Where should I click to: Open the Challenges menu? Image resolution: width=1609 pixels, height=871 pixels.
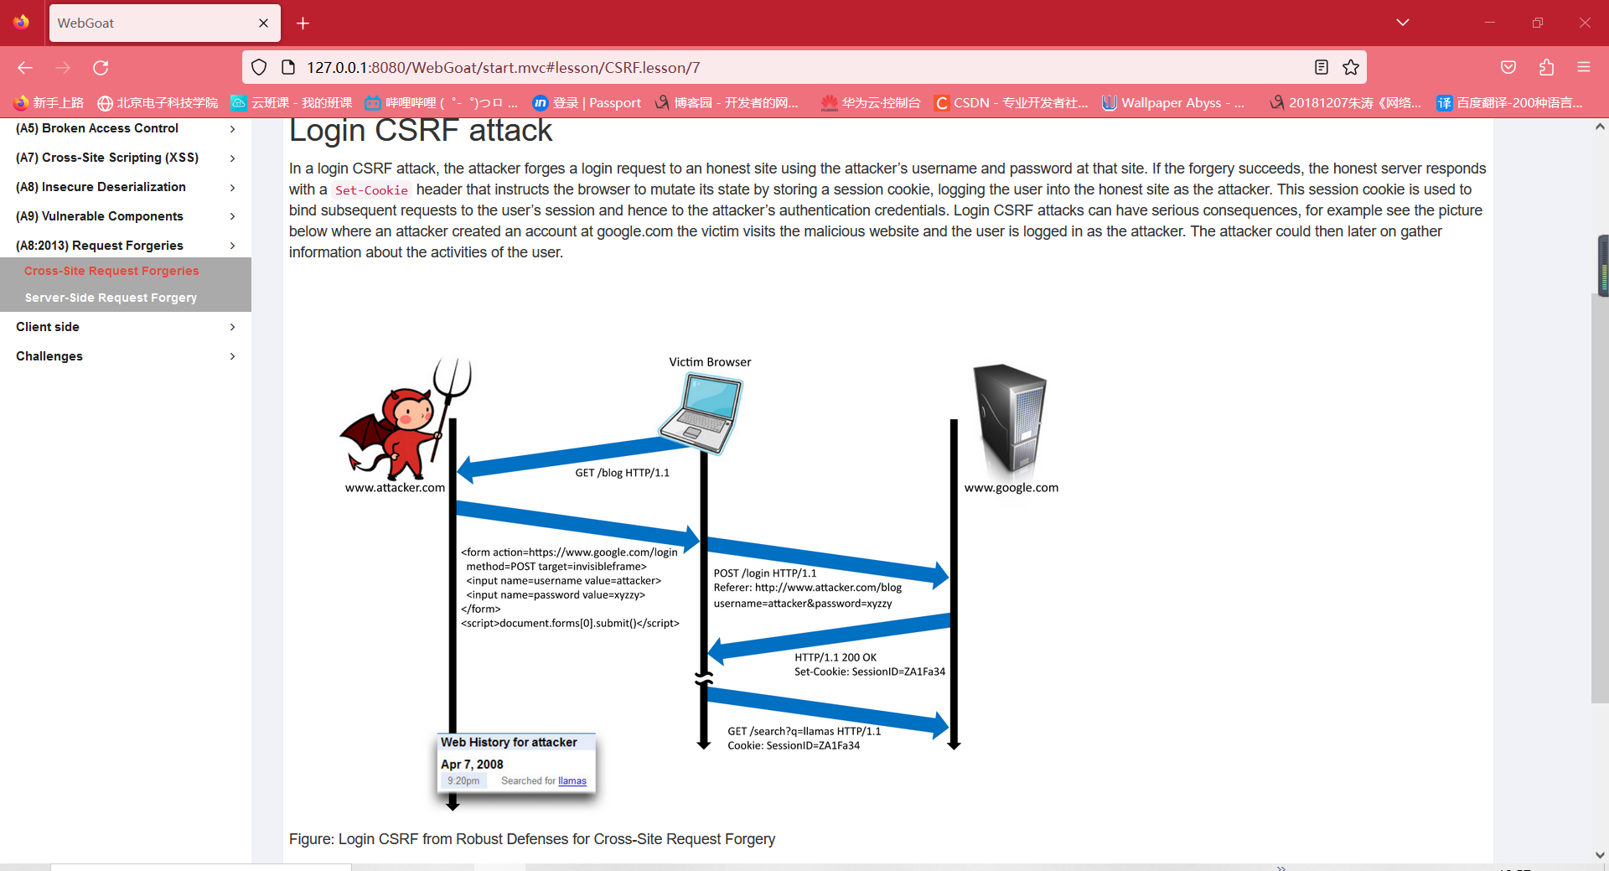126,356
